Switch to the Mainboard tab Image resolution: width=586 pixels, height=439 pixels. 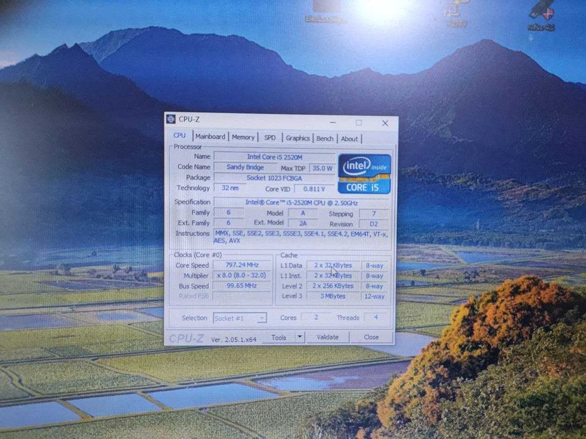pos(210,137)
